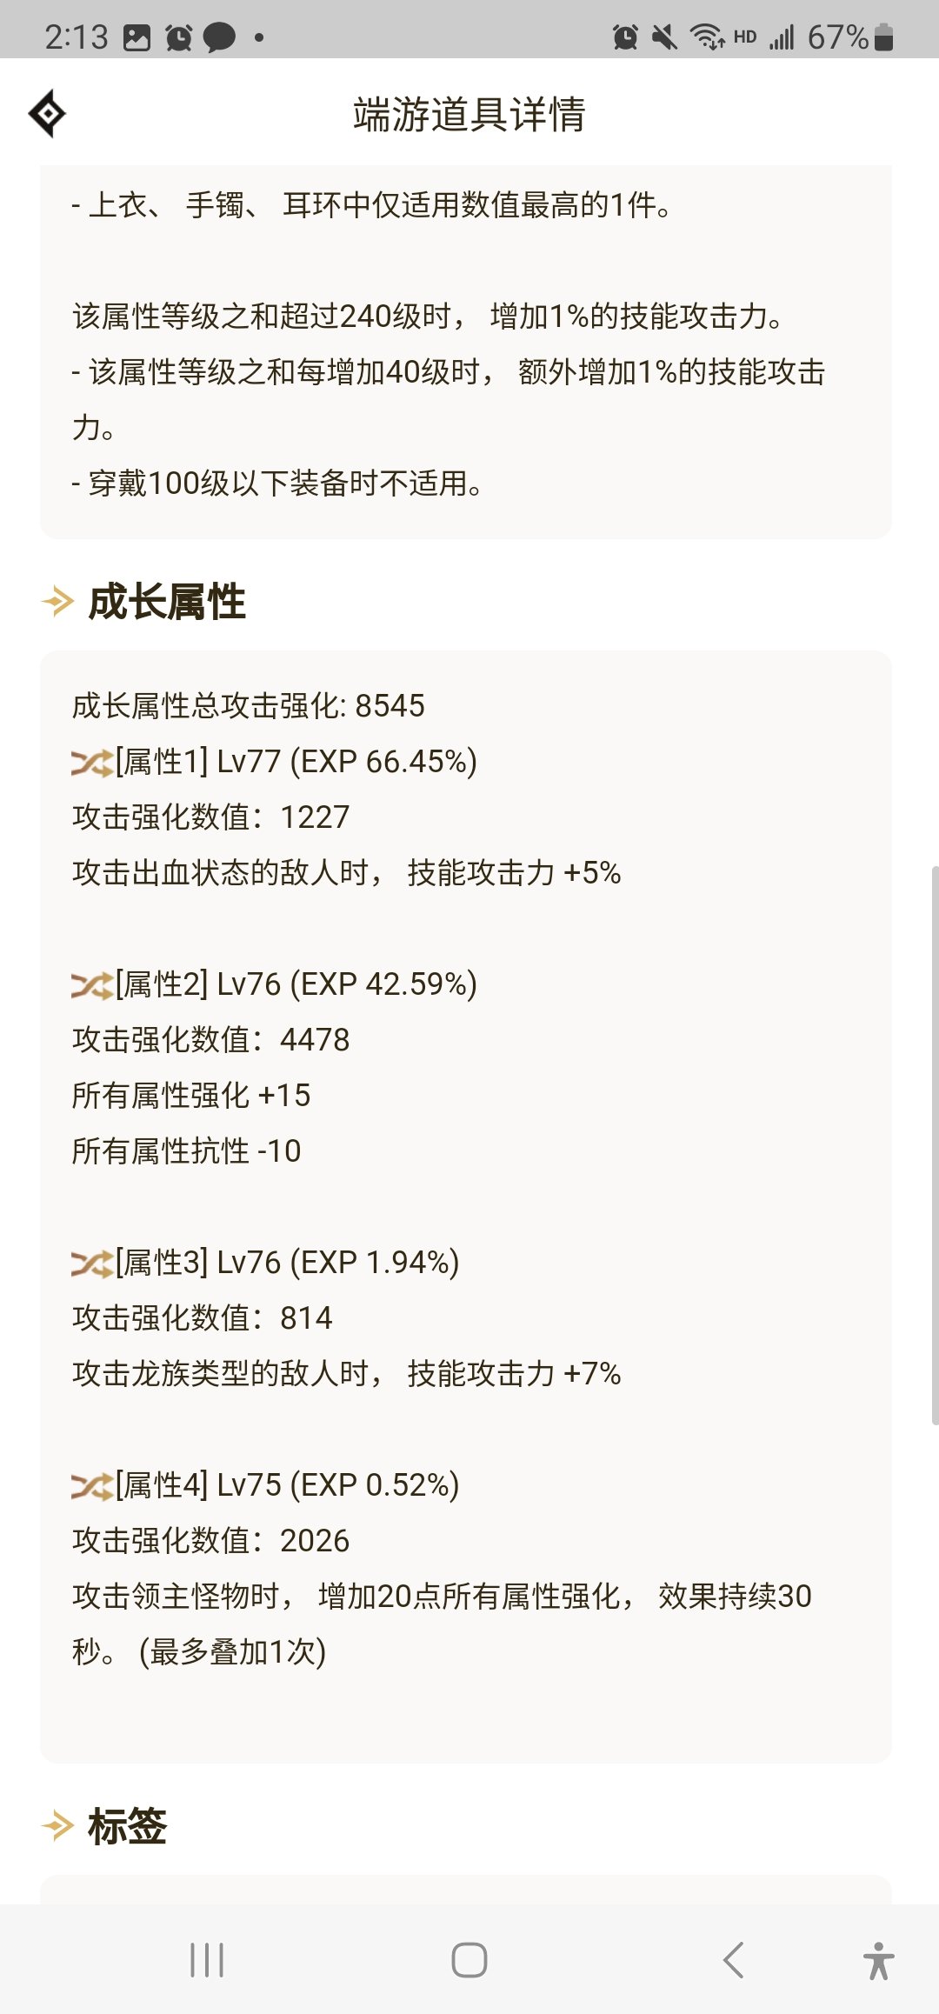Tap the 成长属性 section heading
The image size is (939, 2014).
[167, 602]
